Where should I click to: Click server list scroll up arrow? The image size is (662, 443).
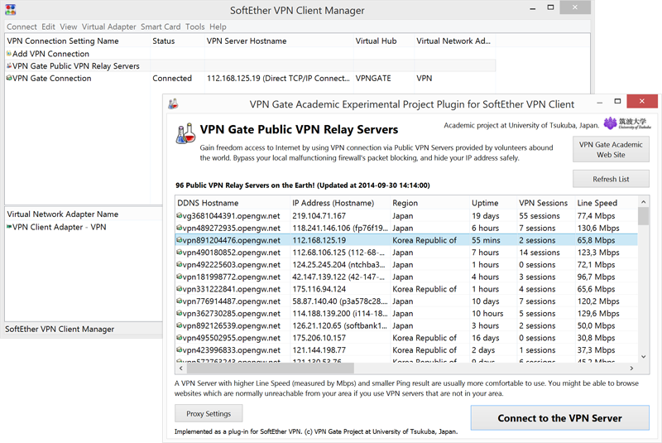(644, 202)
